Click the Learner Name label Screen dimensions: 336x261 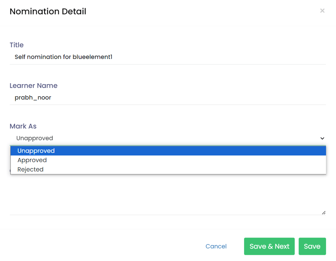point(33,86)
